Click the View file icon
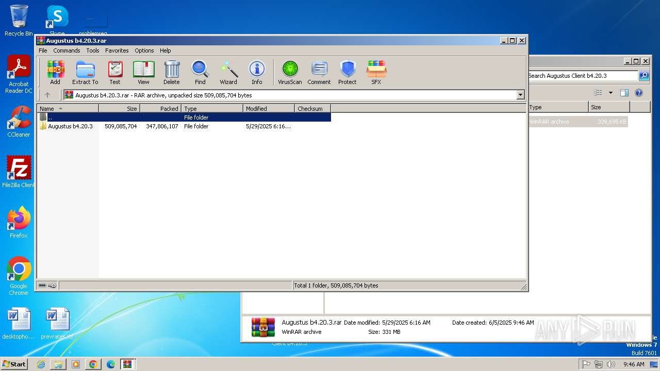 tap(143, 72)
